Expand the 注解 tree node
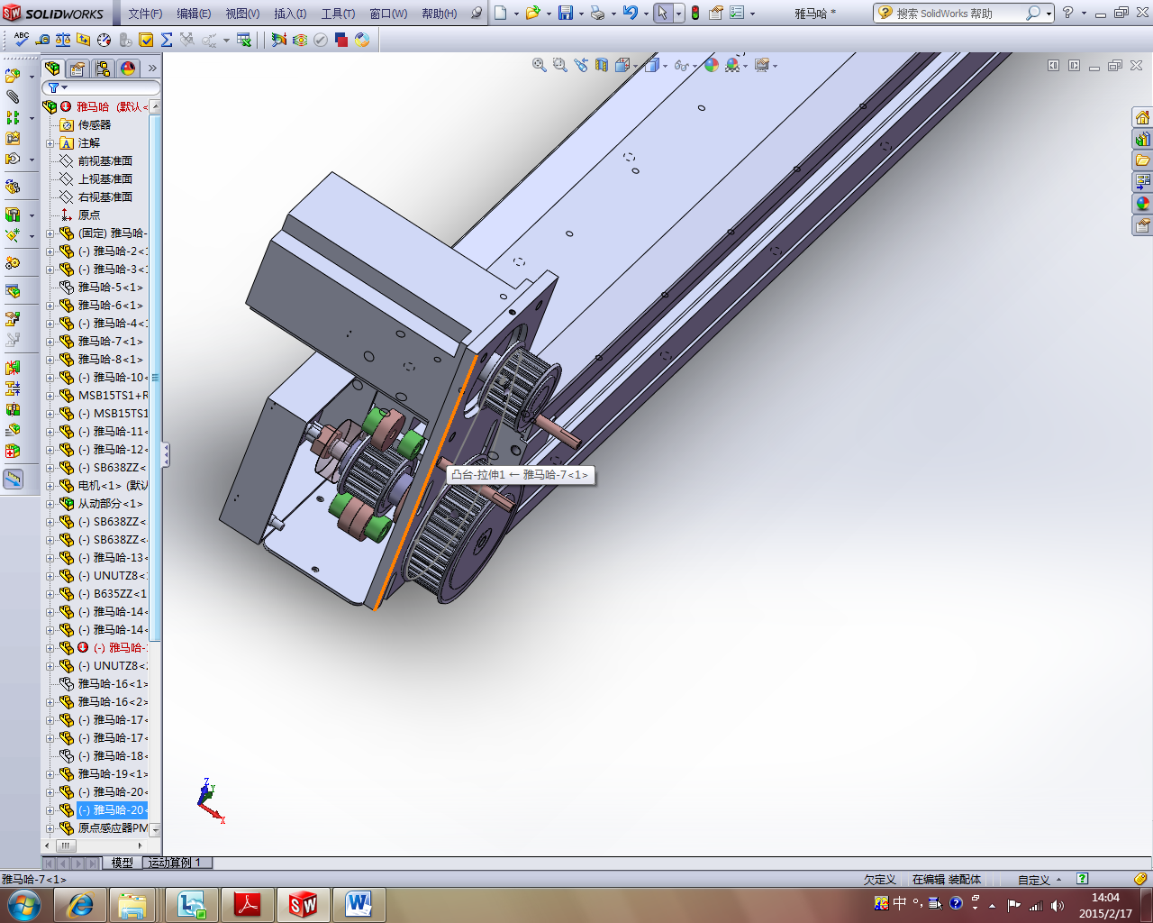The height and width of the screenshot is (923, 1153). (50, 143)
